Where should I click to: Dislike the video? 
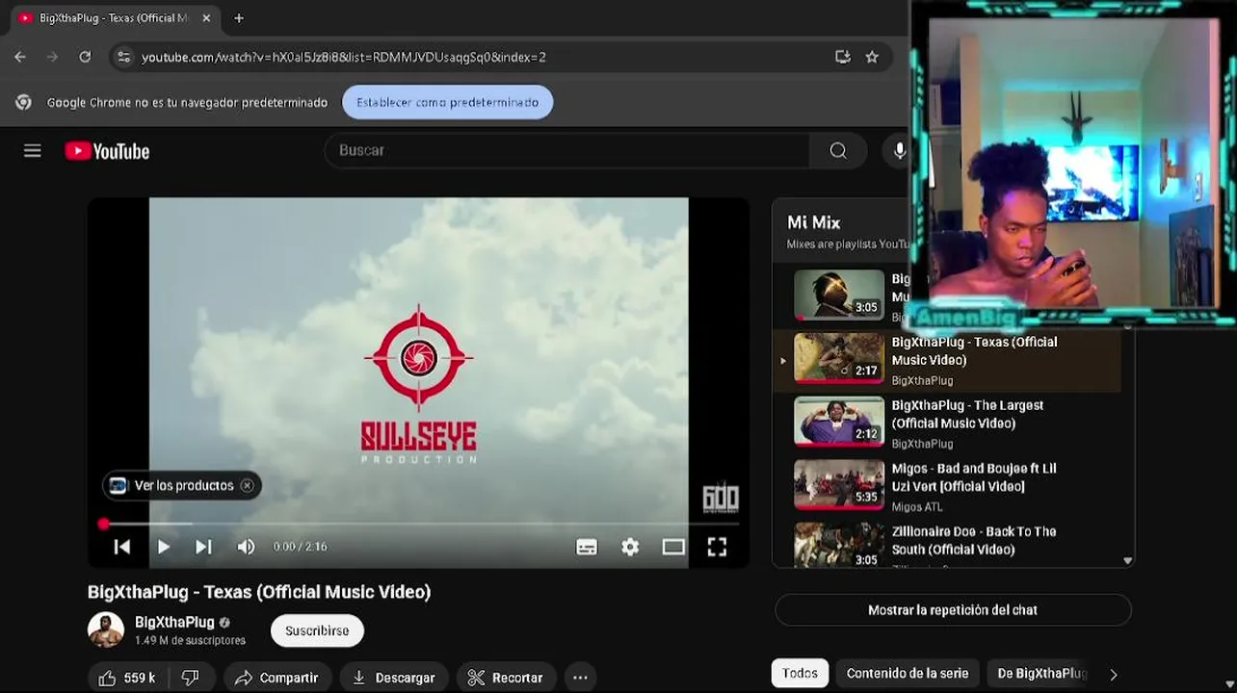pyautogui.click(x=191, y=678)
